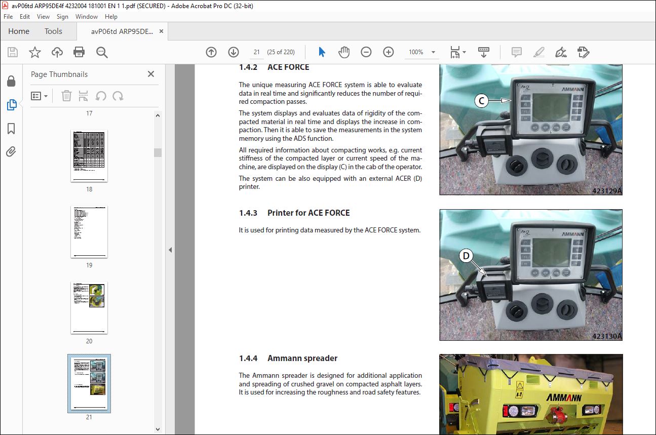Click the insert/split pages icon

[84, 96]
